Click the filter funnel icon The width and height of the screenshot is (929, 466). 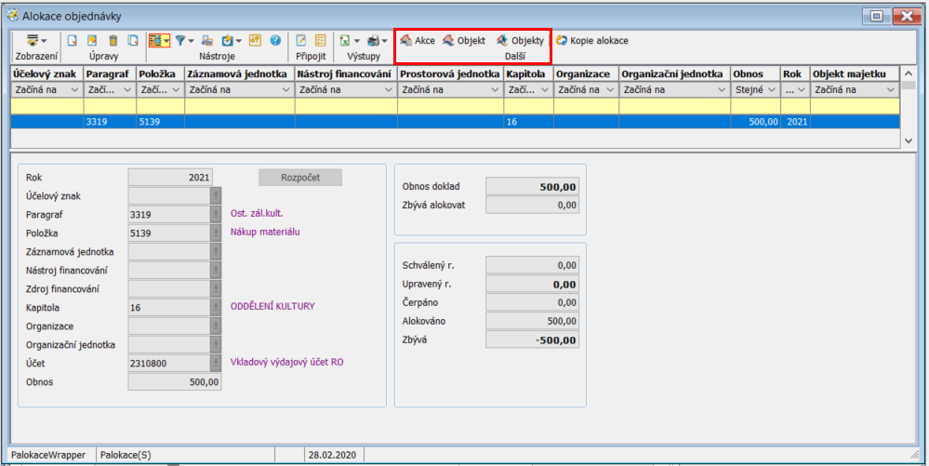(x=180, y=41)
